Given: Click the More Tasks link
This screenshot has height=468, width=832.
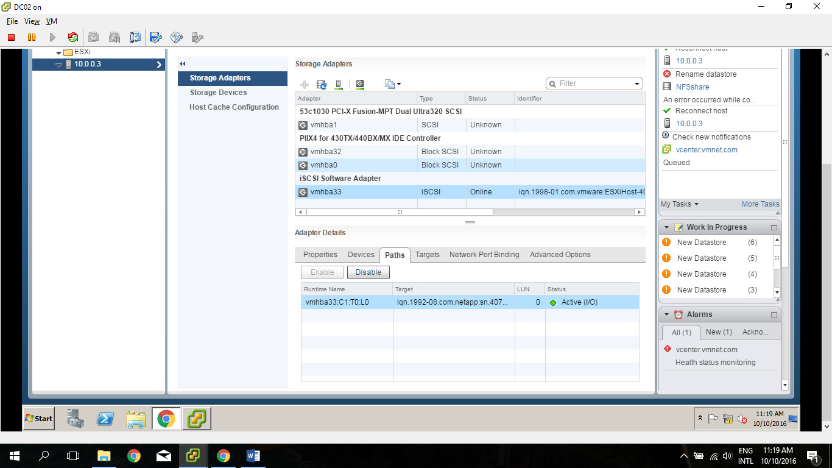Looking at the screenshot, I should [x=760, y=204].
